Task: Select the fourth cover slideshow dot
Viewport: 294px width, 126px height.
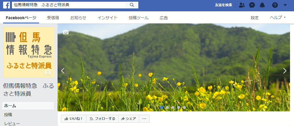Action: pyautogui.click(x=179, y=107)
